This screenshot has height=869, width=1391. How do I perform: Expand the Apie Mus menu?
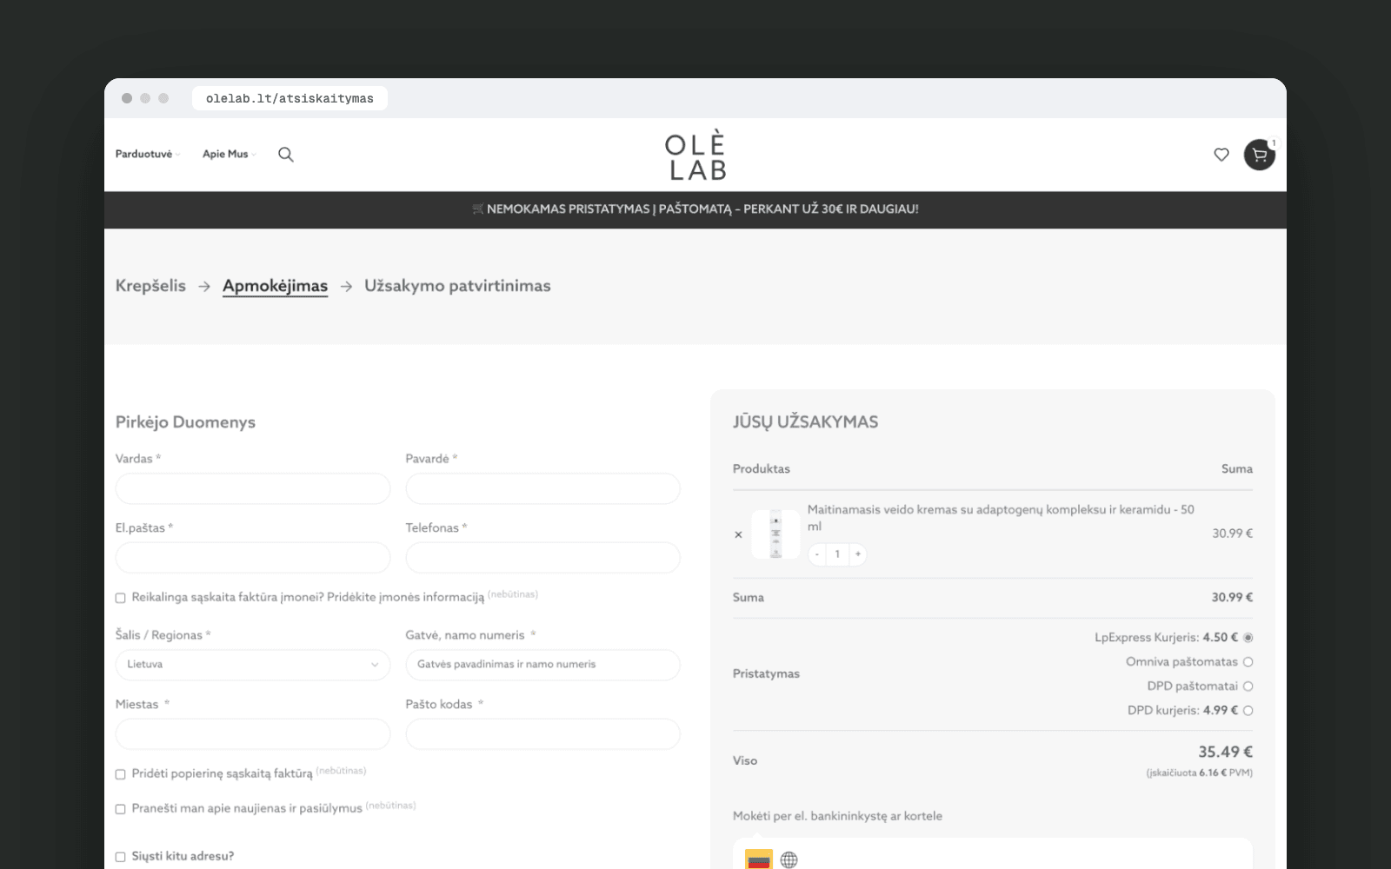[229, 155]
